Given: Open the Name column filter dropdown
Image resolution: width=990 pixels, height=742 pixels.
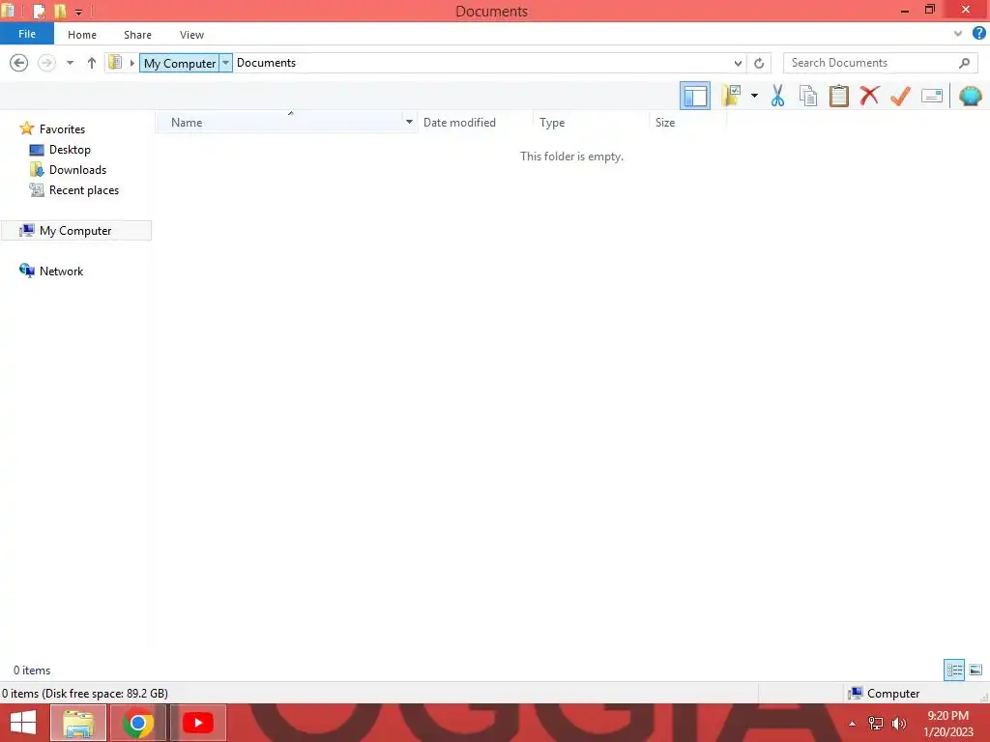Looking at the screenshot, I should click(x=409, y=123).
